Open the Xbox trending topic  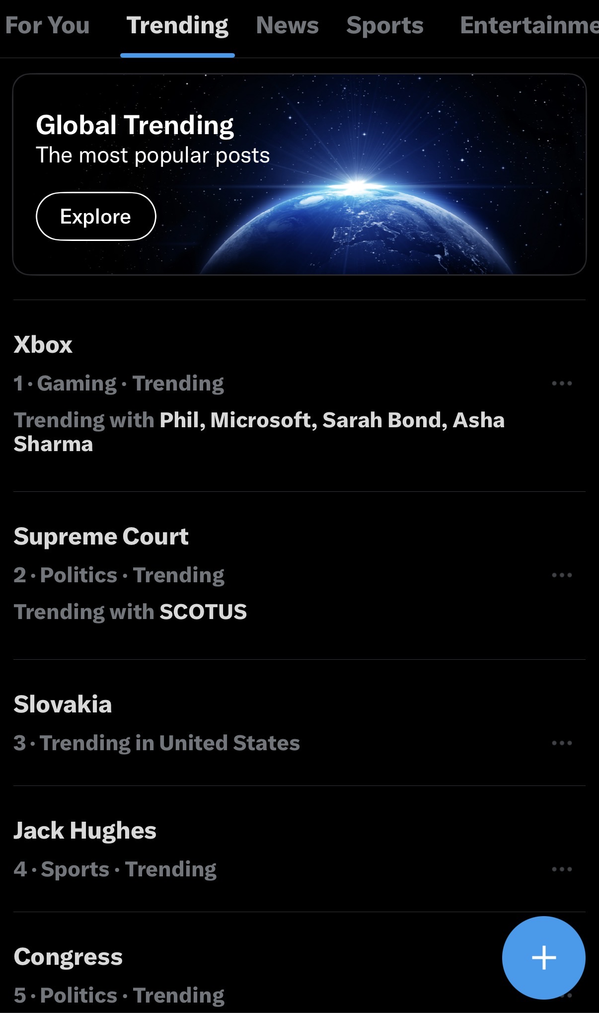[x=44, y=344]
